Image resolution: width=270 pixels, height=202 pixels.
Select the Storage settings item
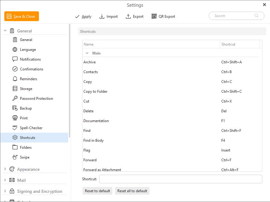point(26,89)
